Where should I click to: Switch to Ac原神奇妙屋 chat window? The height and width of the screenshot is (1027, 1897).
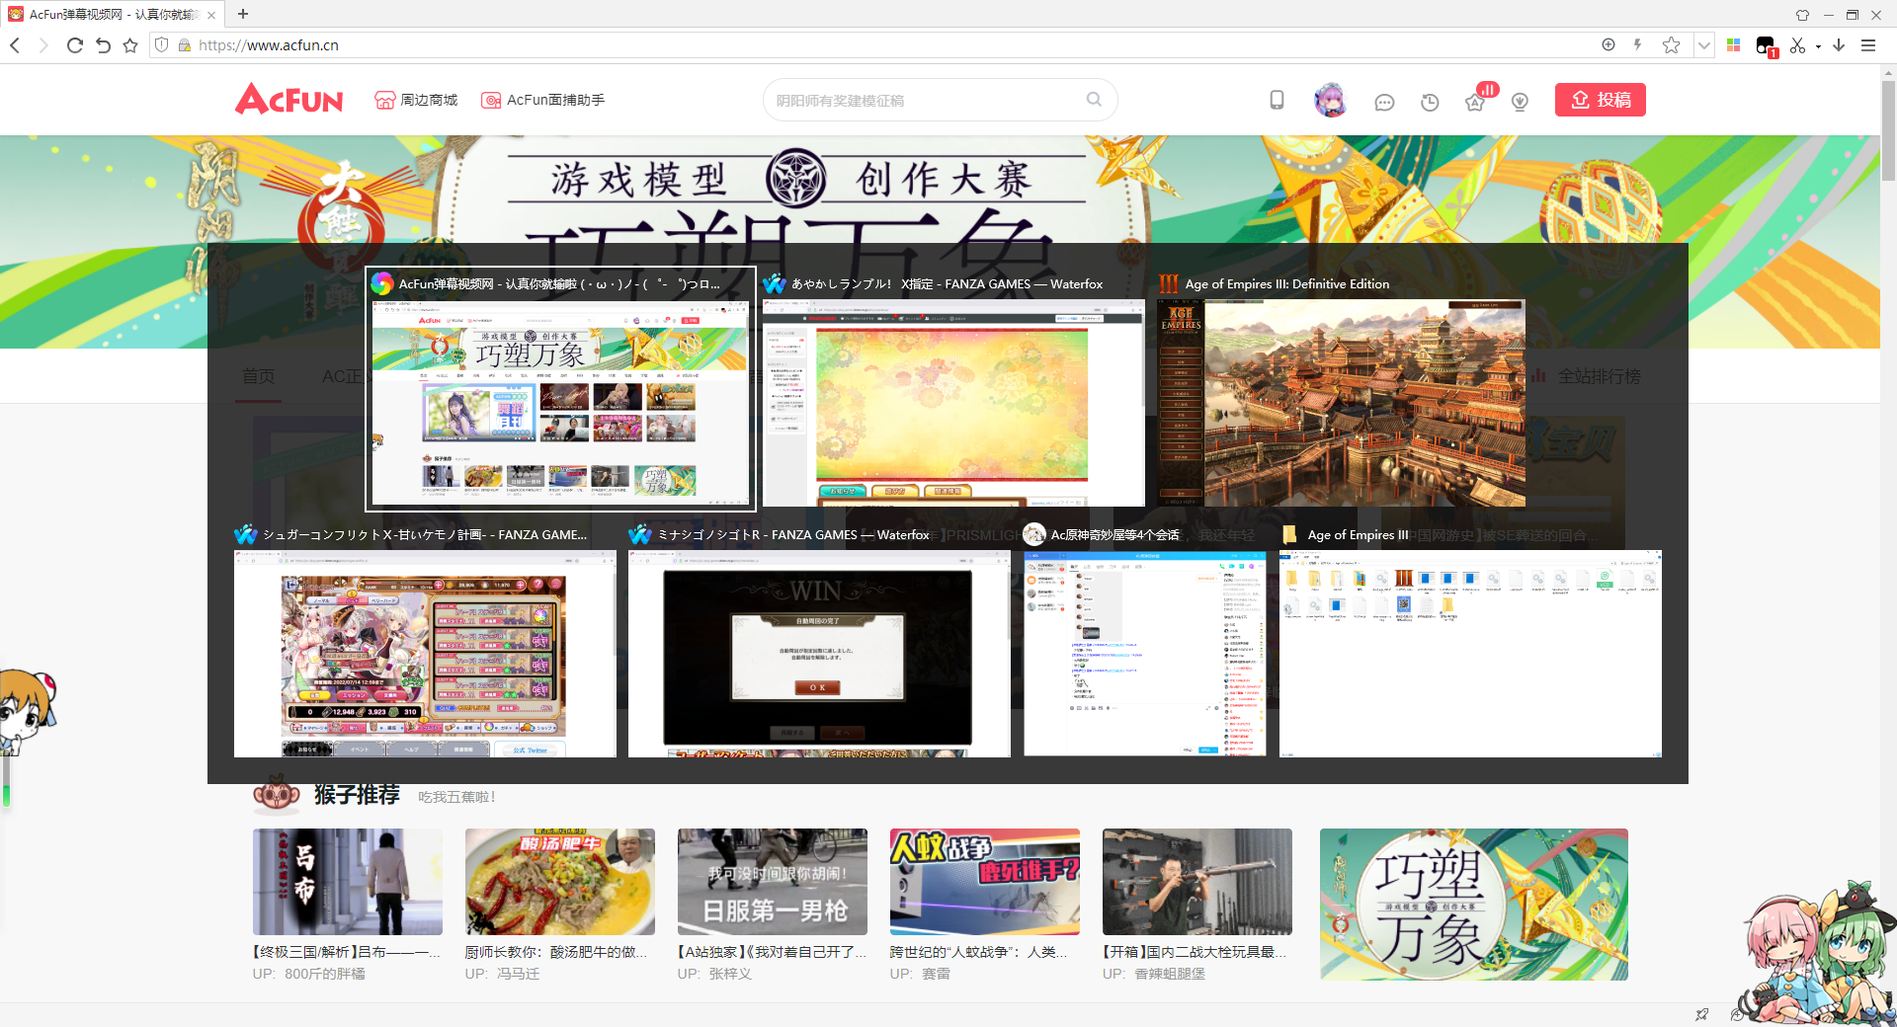click(x=1145, y=642)
